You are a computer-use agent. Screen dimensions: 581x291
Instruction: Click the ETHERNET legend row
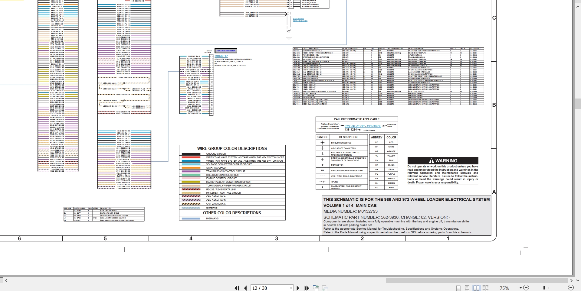click(232, 208)
